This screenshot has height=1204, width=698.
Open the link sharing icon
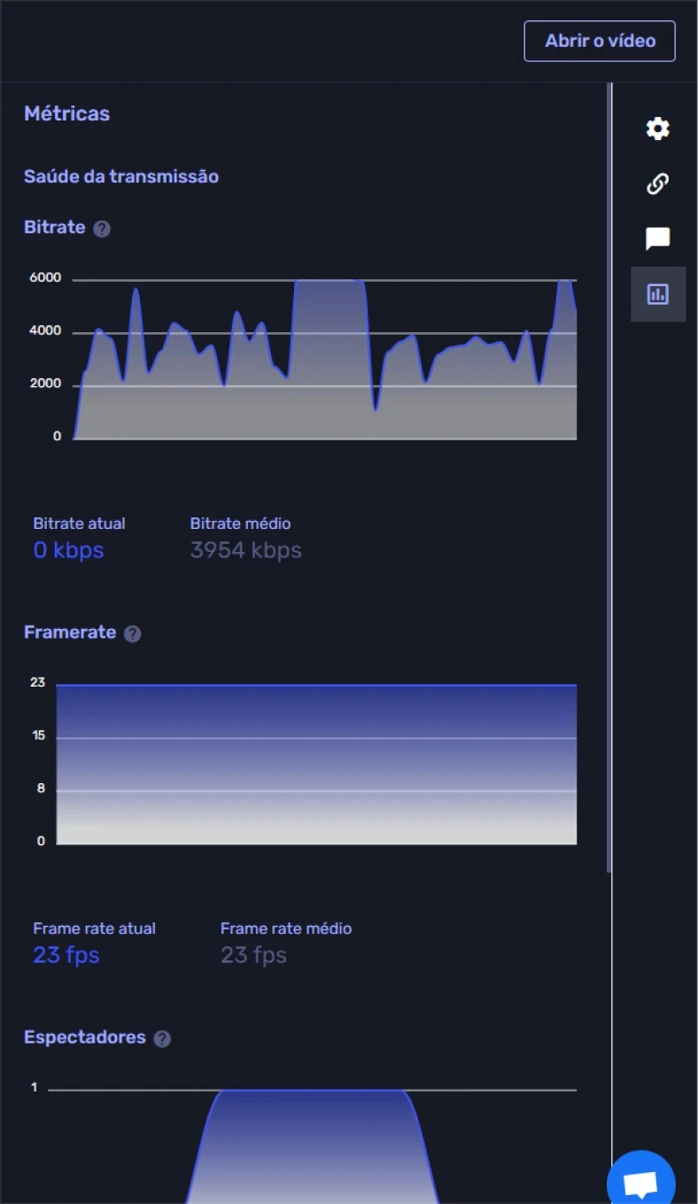pos(657,184)
